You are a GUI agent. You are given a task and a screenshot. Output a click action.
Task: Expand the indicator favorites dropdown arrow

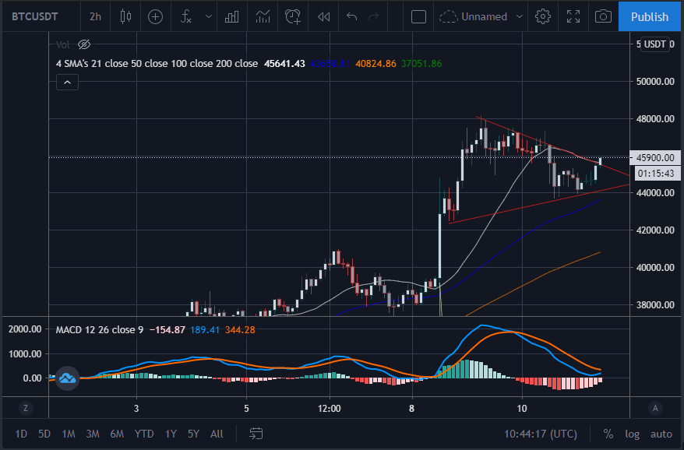(x=209, y=16)
